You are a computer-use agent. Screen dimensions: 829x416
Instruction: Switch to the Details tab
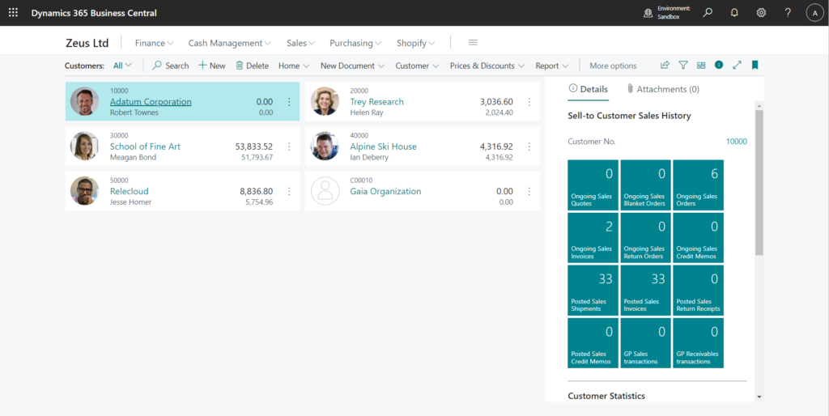point(588,89)
